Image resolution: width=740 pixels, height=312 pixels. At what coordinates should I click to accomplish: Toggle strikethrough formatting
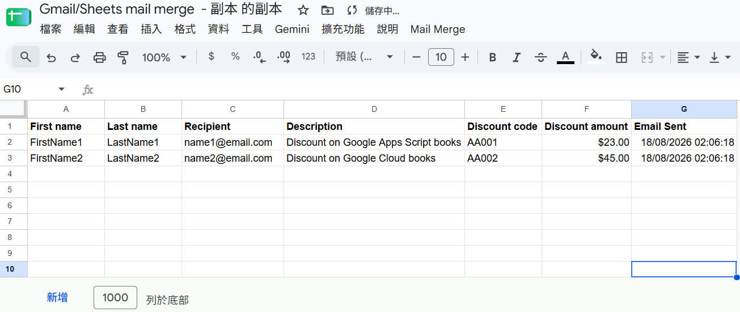pos(541,57)
